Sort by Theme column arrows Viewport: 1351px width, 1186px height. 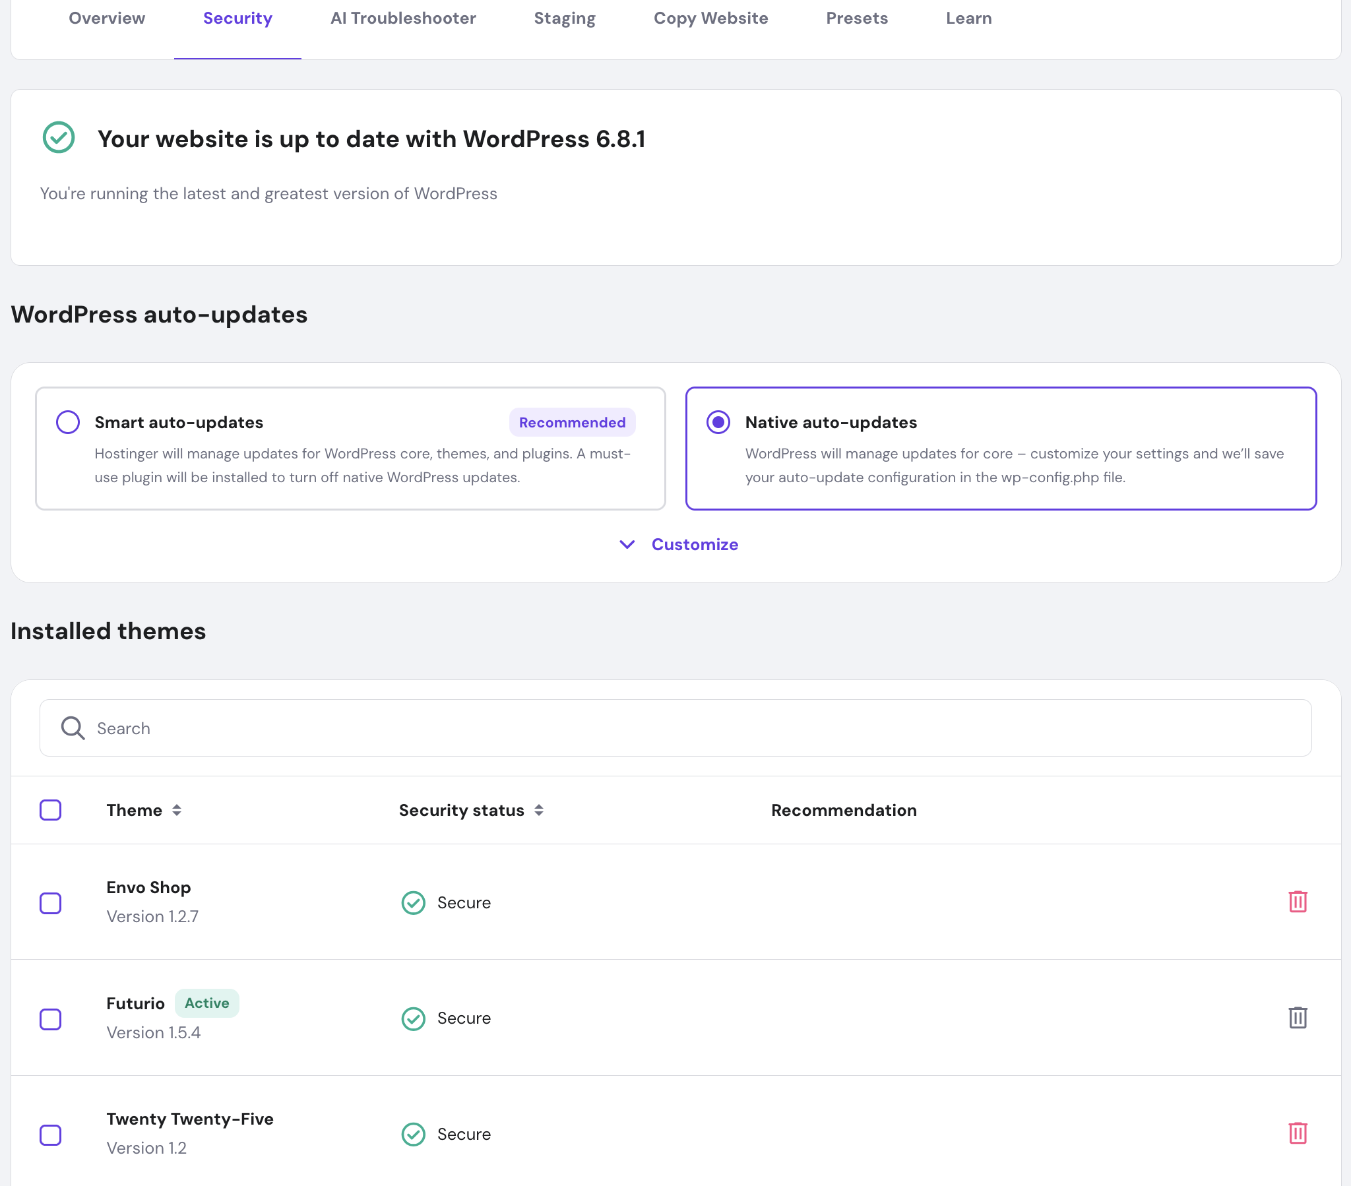pyautogui.click(x=177, y=810)
